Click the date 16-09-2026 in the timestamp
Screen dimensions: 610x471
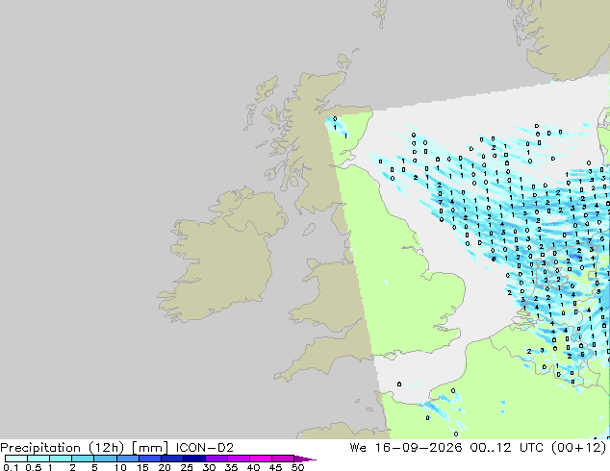pos(419,448)
